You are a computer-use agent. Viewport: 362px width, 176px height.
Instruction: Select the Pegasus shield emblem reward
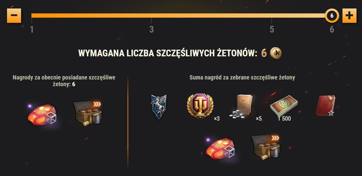click(x=159, y=107)
